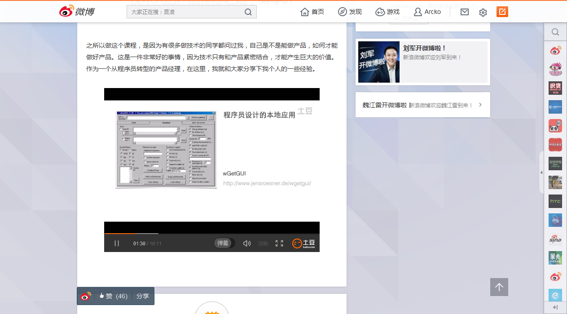Screen dimensions: 567x314
Task: Open account settings gear icon
Action: [x=483, y=12]
